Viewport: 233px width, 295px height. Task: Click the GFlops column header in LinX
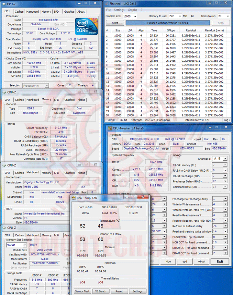pyautogui.click(x=171, y=31)
